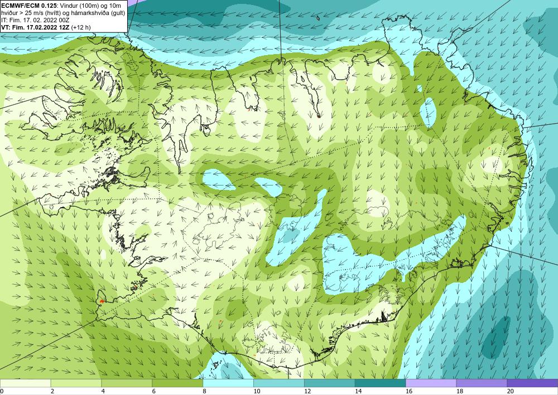This screenshot has height=395, width=558.
Task: Click the scale label '16'
Action: coord(409,392)
